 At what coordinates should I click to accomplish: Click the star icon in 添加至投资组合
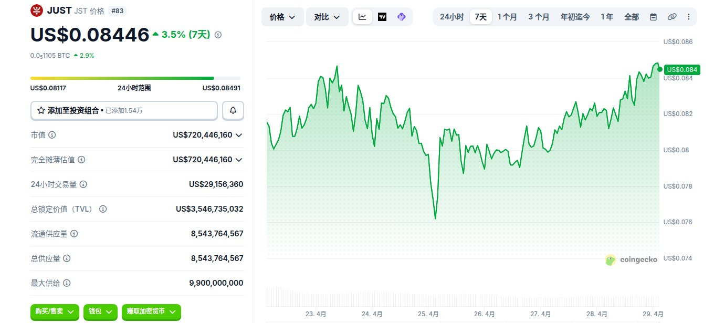pyautogui.click(x=41, y=110)
